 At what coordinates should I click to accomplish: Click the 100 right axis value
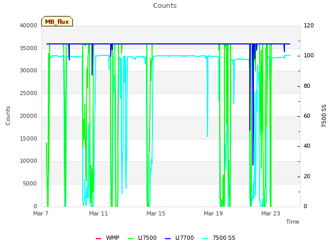click(309, 56)
